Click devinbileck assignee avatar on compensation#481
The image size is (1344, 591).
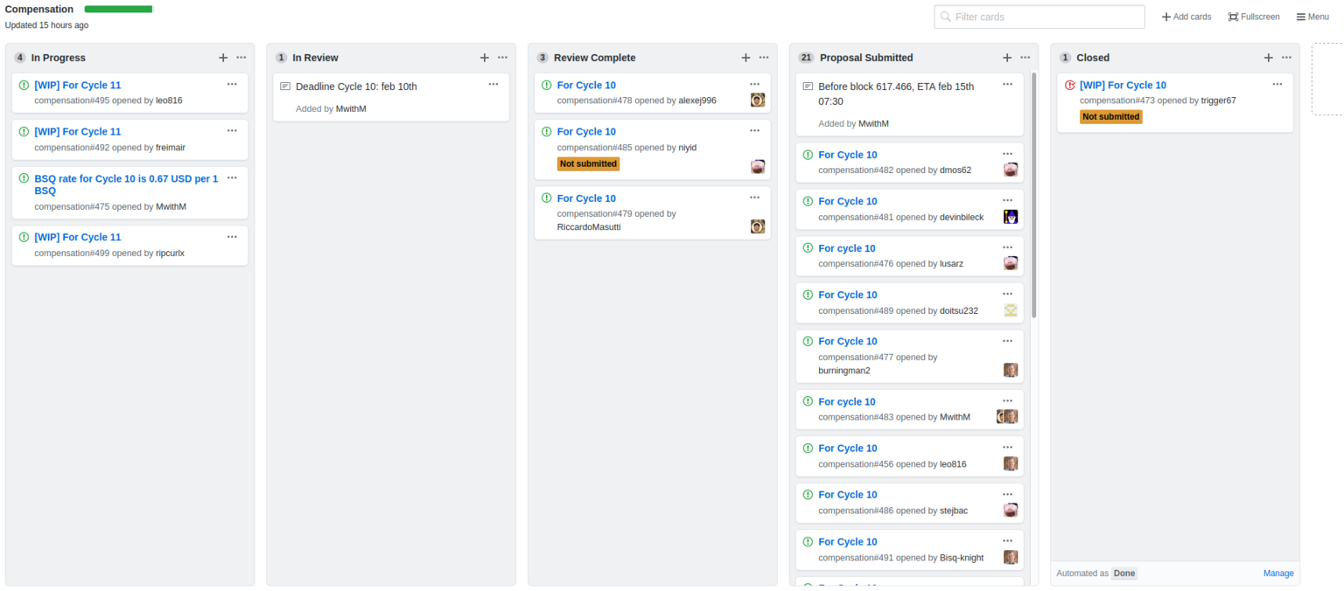pos(1011,217)
